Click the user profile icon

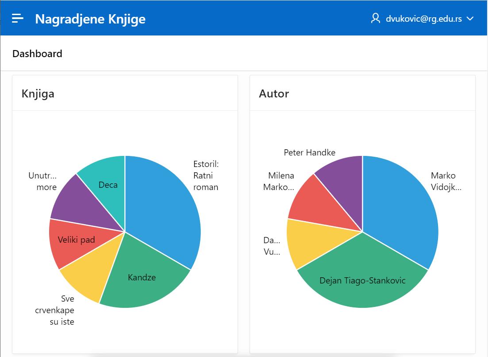pos(375,18)
